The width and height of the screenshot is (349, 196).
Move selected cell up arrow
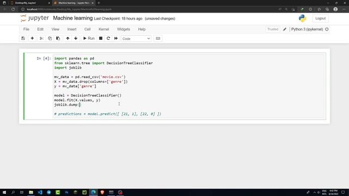pos(68,39)
